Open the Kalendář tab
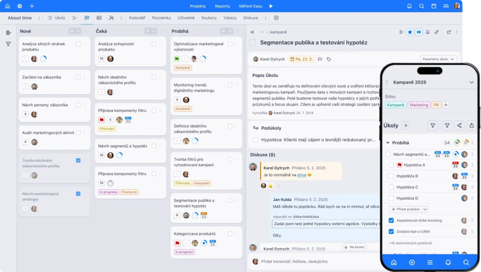Viewport: 481px width, 272px height. tap(137, 18)
